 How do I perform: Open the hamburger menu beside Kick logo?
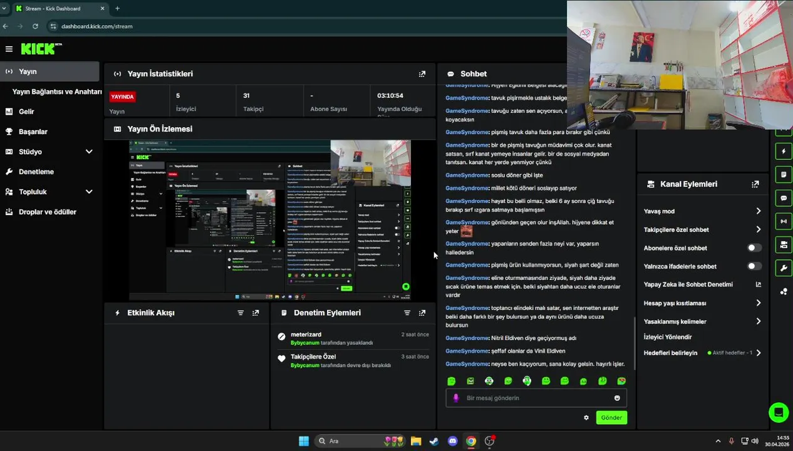click(9, 49)
